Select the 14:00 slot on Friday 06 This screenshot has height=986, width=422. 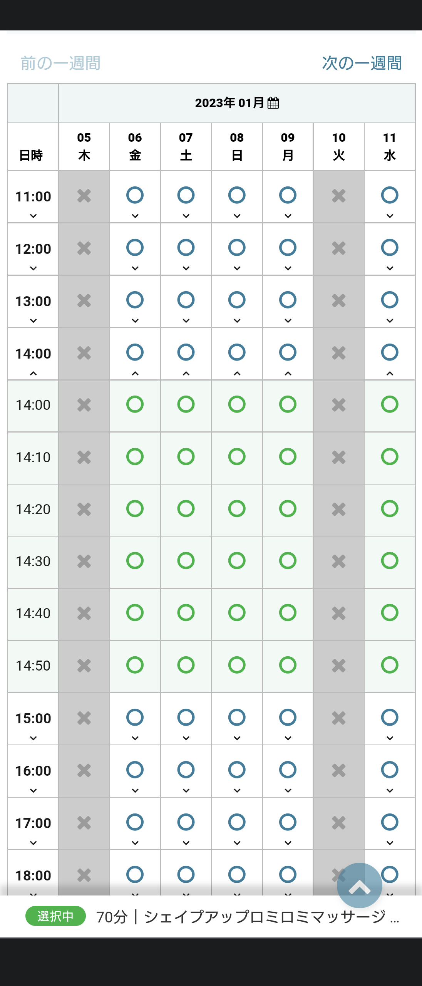(135, 404)
